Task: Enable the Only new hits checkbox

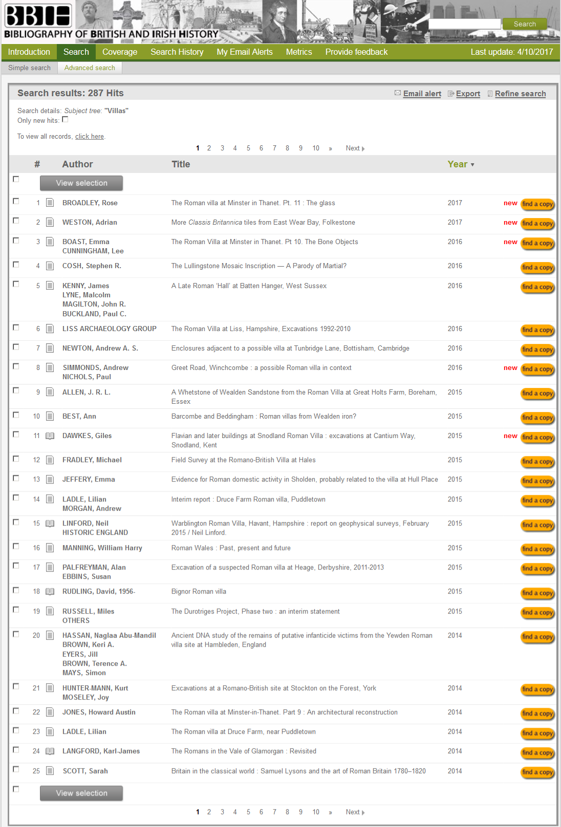Action: pos(65,120)
